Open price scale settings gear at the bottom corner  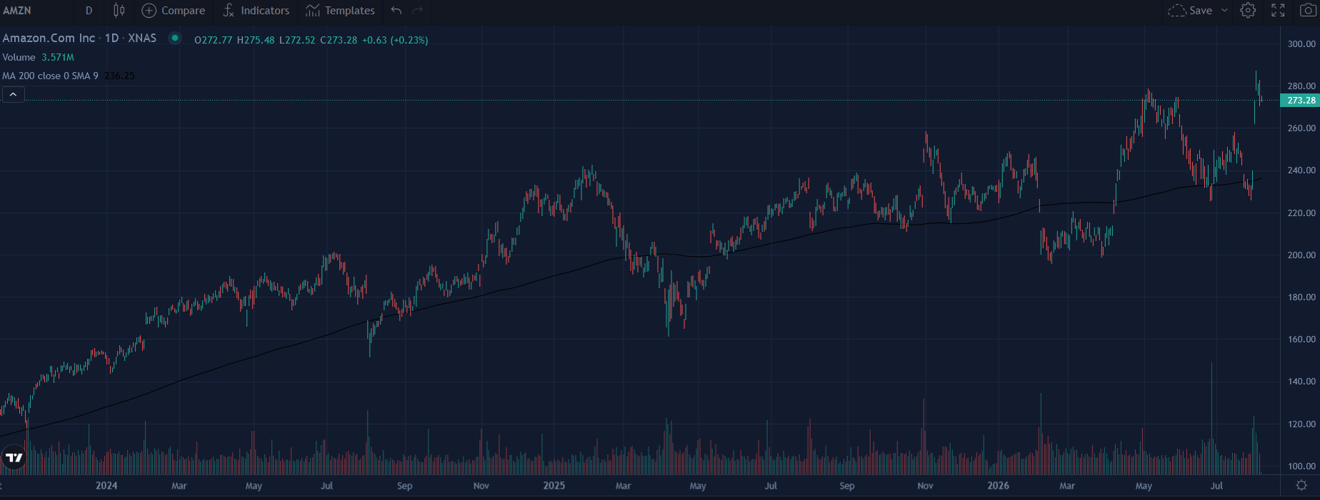click(x=1301, y=485)
